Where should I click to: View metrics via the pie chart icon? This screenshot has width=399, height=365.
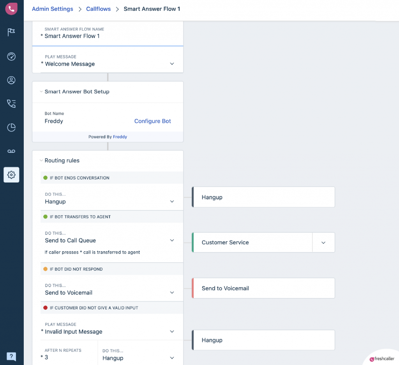coord(11,127)
